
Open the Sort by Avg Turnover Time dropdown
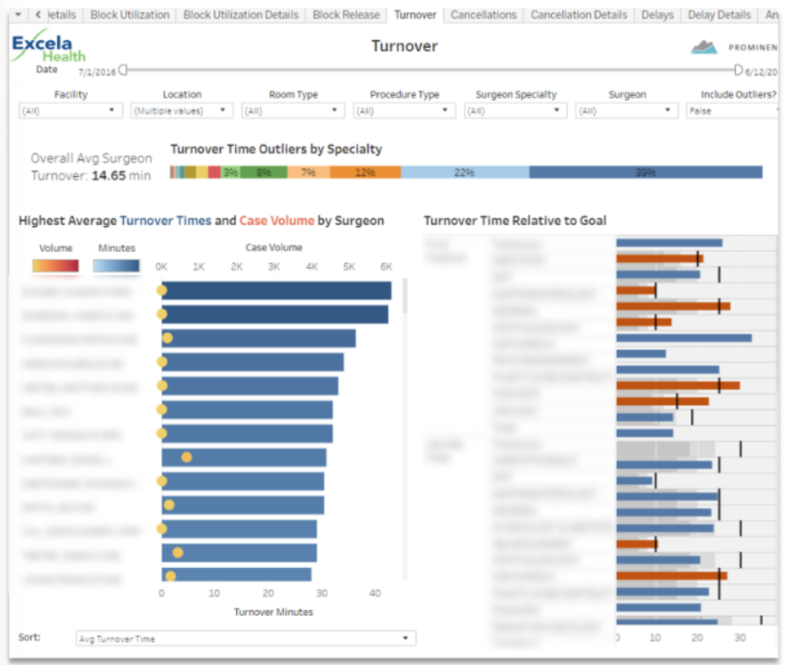[x=247, y=638]
